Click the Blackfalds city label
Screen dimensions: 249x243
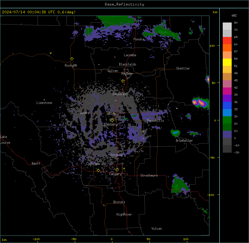(x=127, y=64)
